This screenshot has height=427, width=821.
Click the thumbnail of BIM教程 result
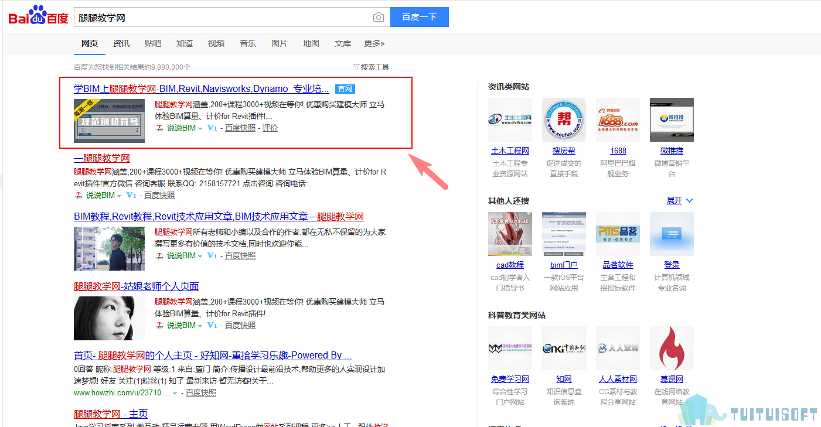(x=109, y=248)
